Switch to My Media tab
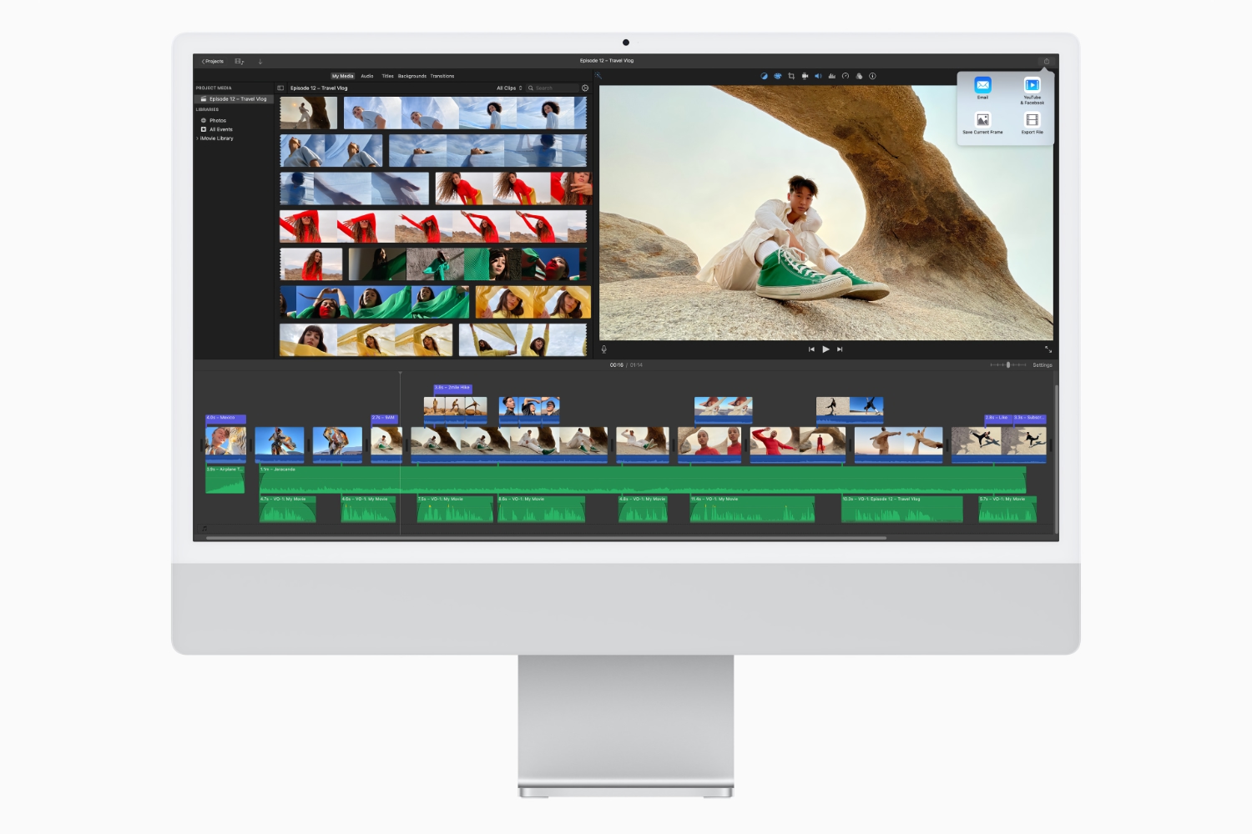 (342, 76)
